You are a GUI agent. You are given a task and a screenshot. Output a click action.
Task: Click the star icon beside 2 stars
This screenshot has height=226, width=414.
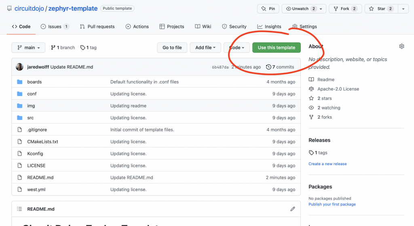[311, 98]
